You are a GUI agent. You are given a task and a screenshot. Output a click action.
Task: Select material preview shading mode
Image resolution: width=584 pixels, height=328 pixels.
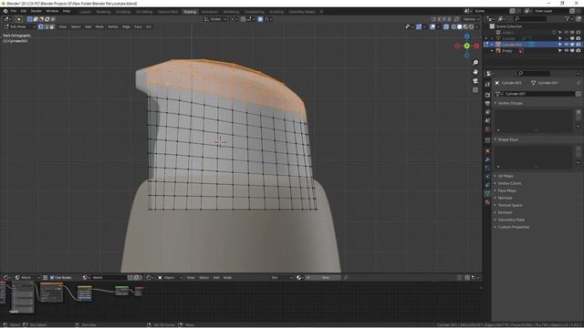pyautogui.click(x=465, y=26)
